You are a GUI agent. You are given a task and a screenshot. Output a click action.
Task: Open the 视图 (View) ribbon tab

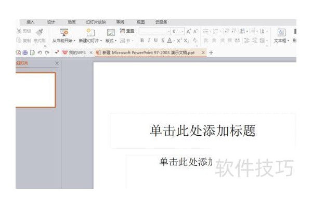coord(140,22)
